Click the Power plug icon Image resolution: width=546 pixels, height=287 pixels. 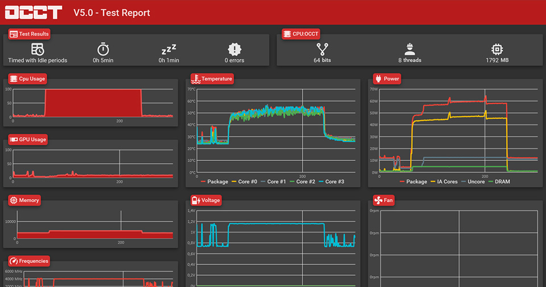379,79
